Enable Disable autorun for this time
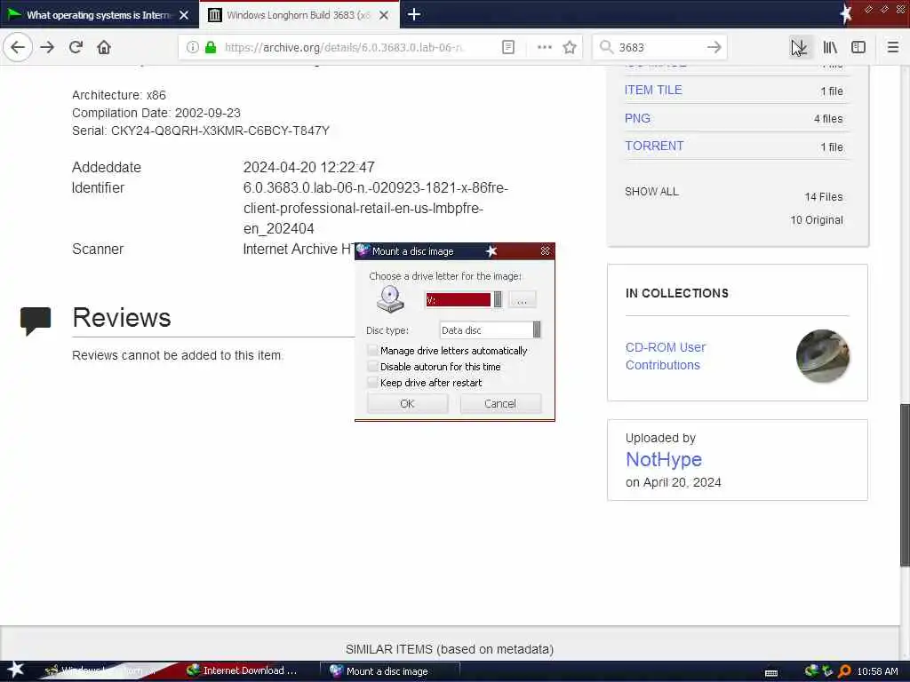 pos(372,367)
